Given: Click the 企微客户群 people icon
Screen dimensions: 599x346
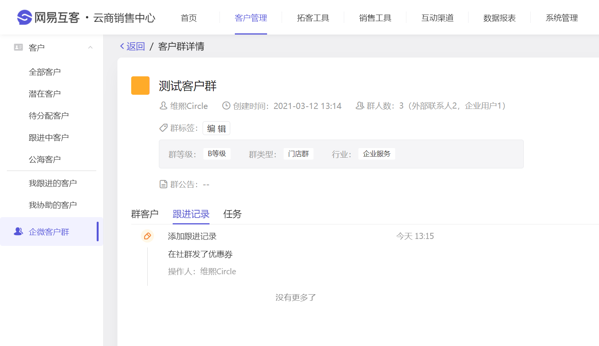Looking at the screenshot, I should (x=18, y=231).
